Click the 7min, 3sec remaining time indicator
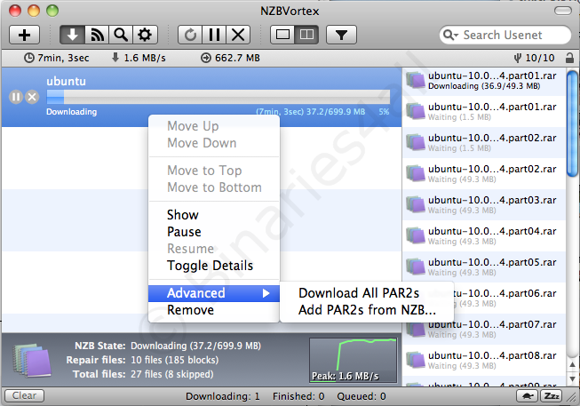 [57, 58]
